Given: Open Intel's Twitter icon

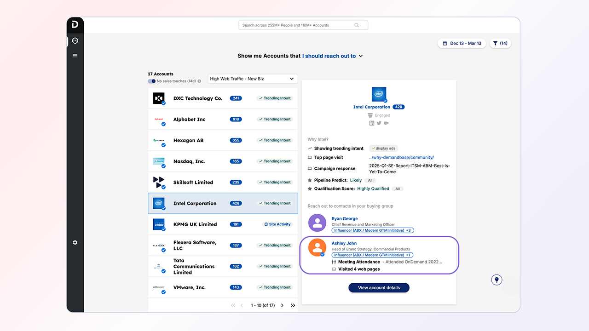Looking at the screenshot, I should (379, 123).
